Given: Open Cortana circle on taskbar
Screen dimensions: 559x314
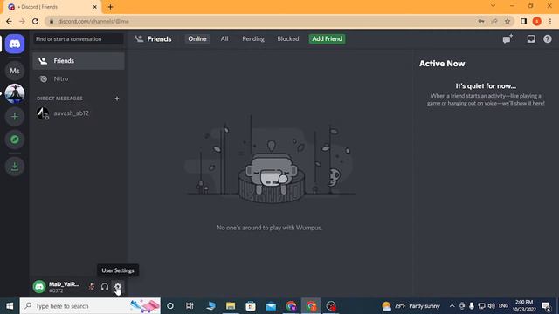Looking at the screenshot, I should pos(170,306).
